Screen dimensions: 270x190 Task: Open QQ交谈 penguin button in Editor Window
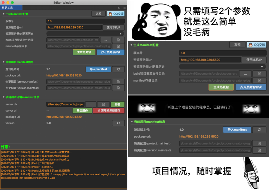tap(116, 14)
